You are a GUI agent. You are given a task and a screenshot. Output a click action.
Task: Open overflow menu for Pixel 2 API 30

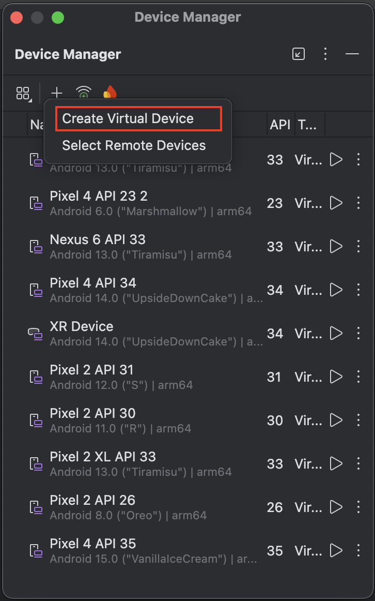[358, 420]
